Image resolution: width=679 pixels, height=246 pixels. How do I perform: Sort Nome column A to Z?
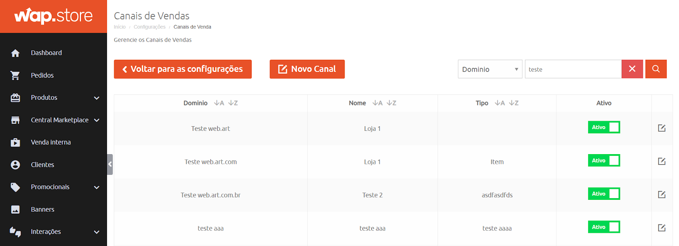tap(378, 103)
